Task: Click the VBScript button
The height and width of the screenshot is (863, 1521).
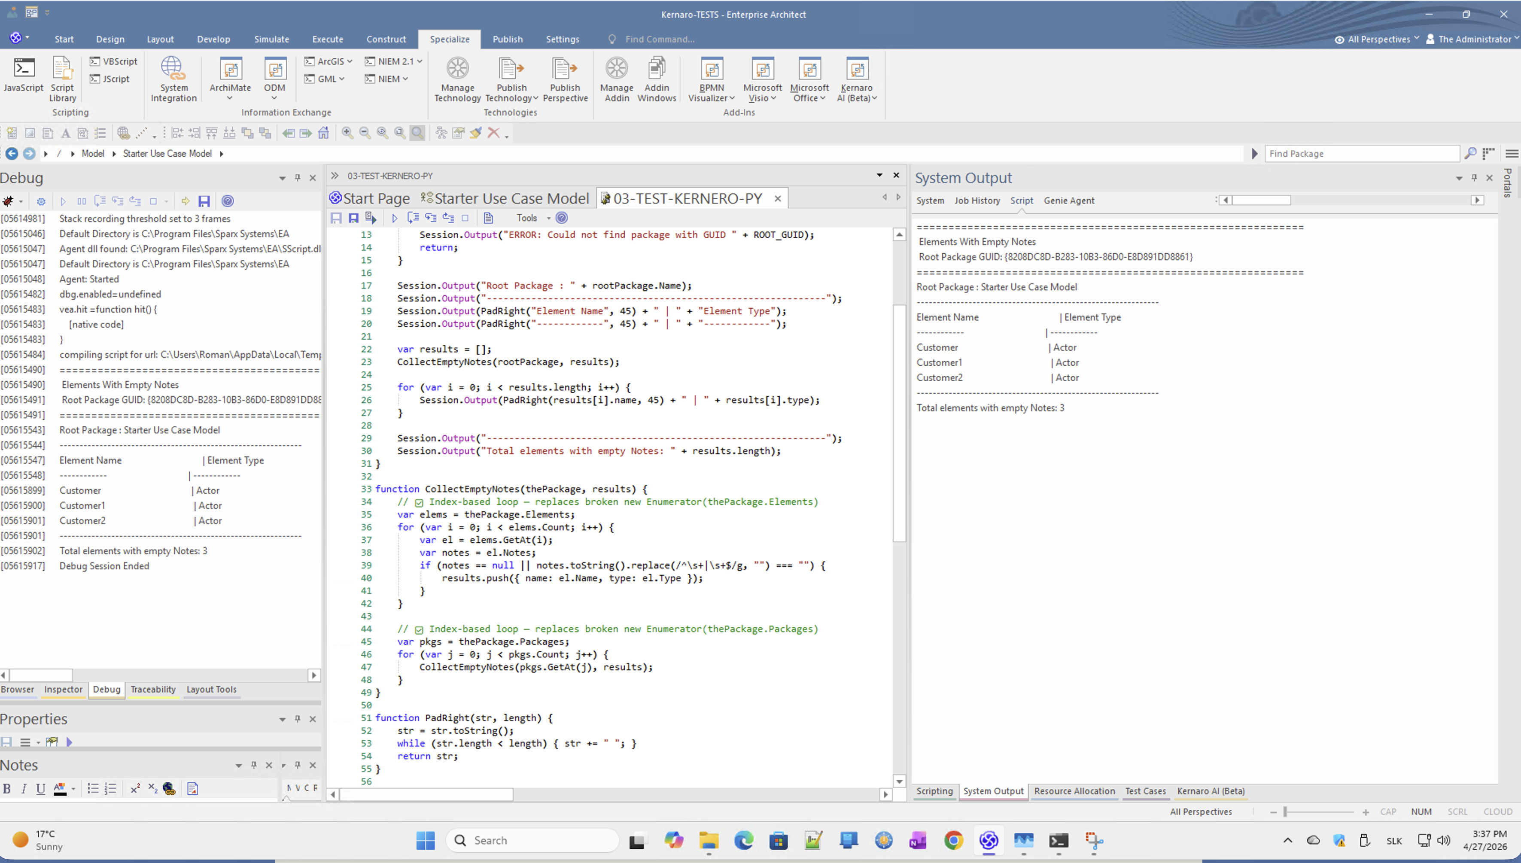Action: 114,62
